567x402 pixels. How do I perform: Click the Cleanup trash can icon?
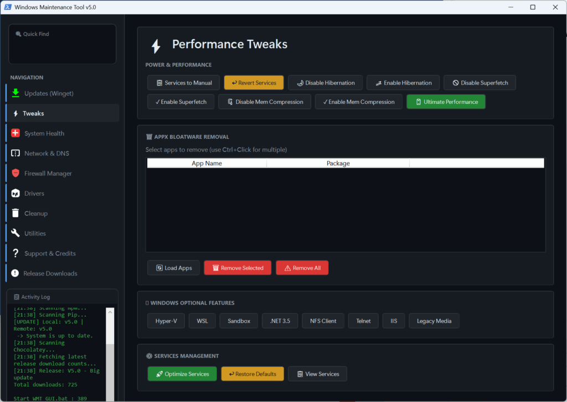[x=14, y=213]
